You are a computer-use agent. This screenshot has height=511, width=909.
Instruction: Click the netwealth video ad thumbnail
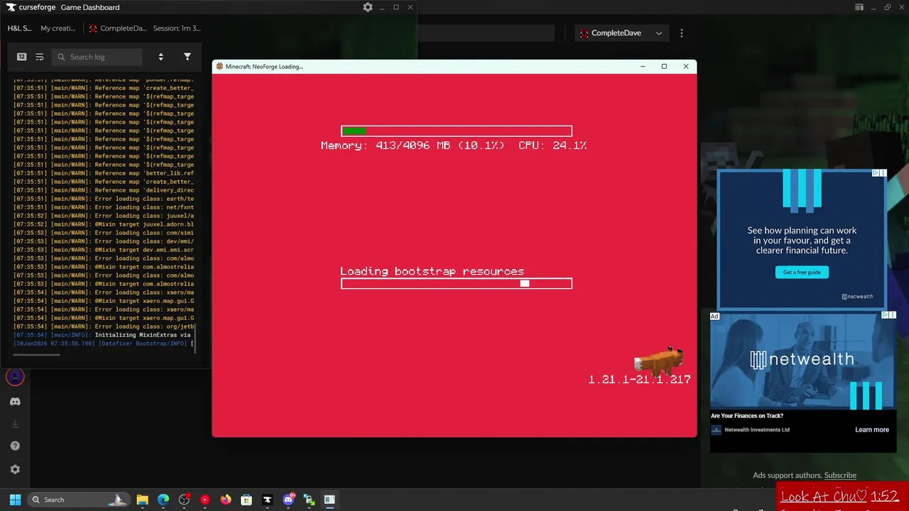802,361
